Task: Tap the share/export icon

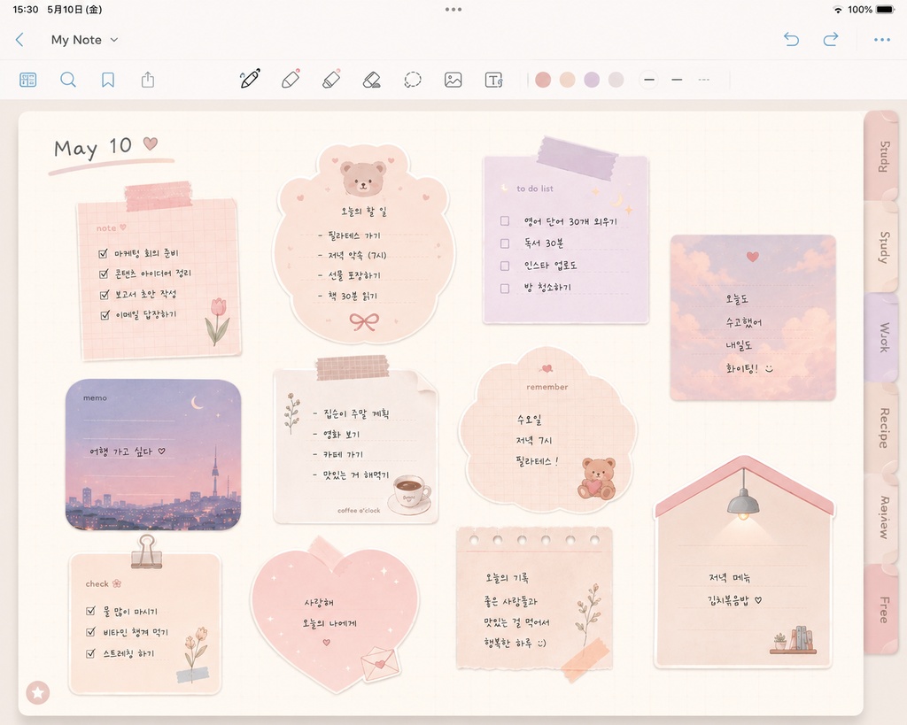Action: 148,79
